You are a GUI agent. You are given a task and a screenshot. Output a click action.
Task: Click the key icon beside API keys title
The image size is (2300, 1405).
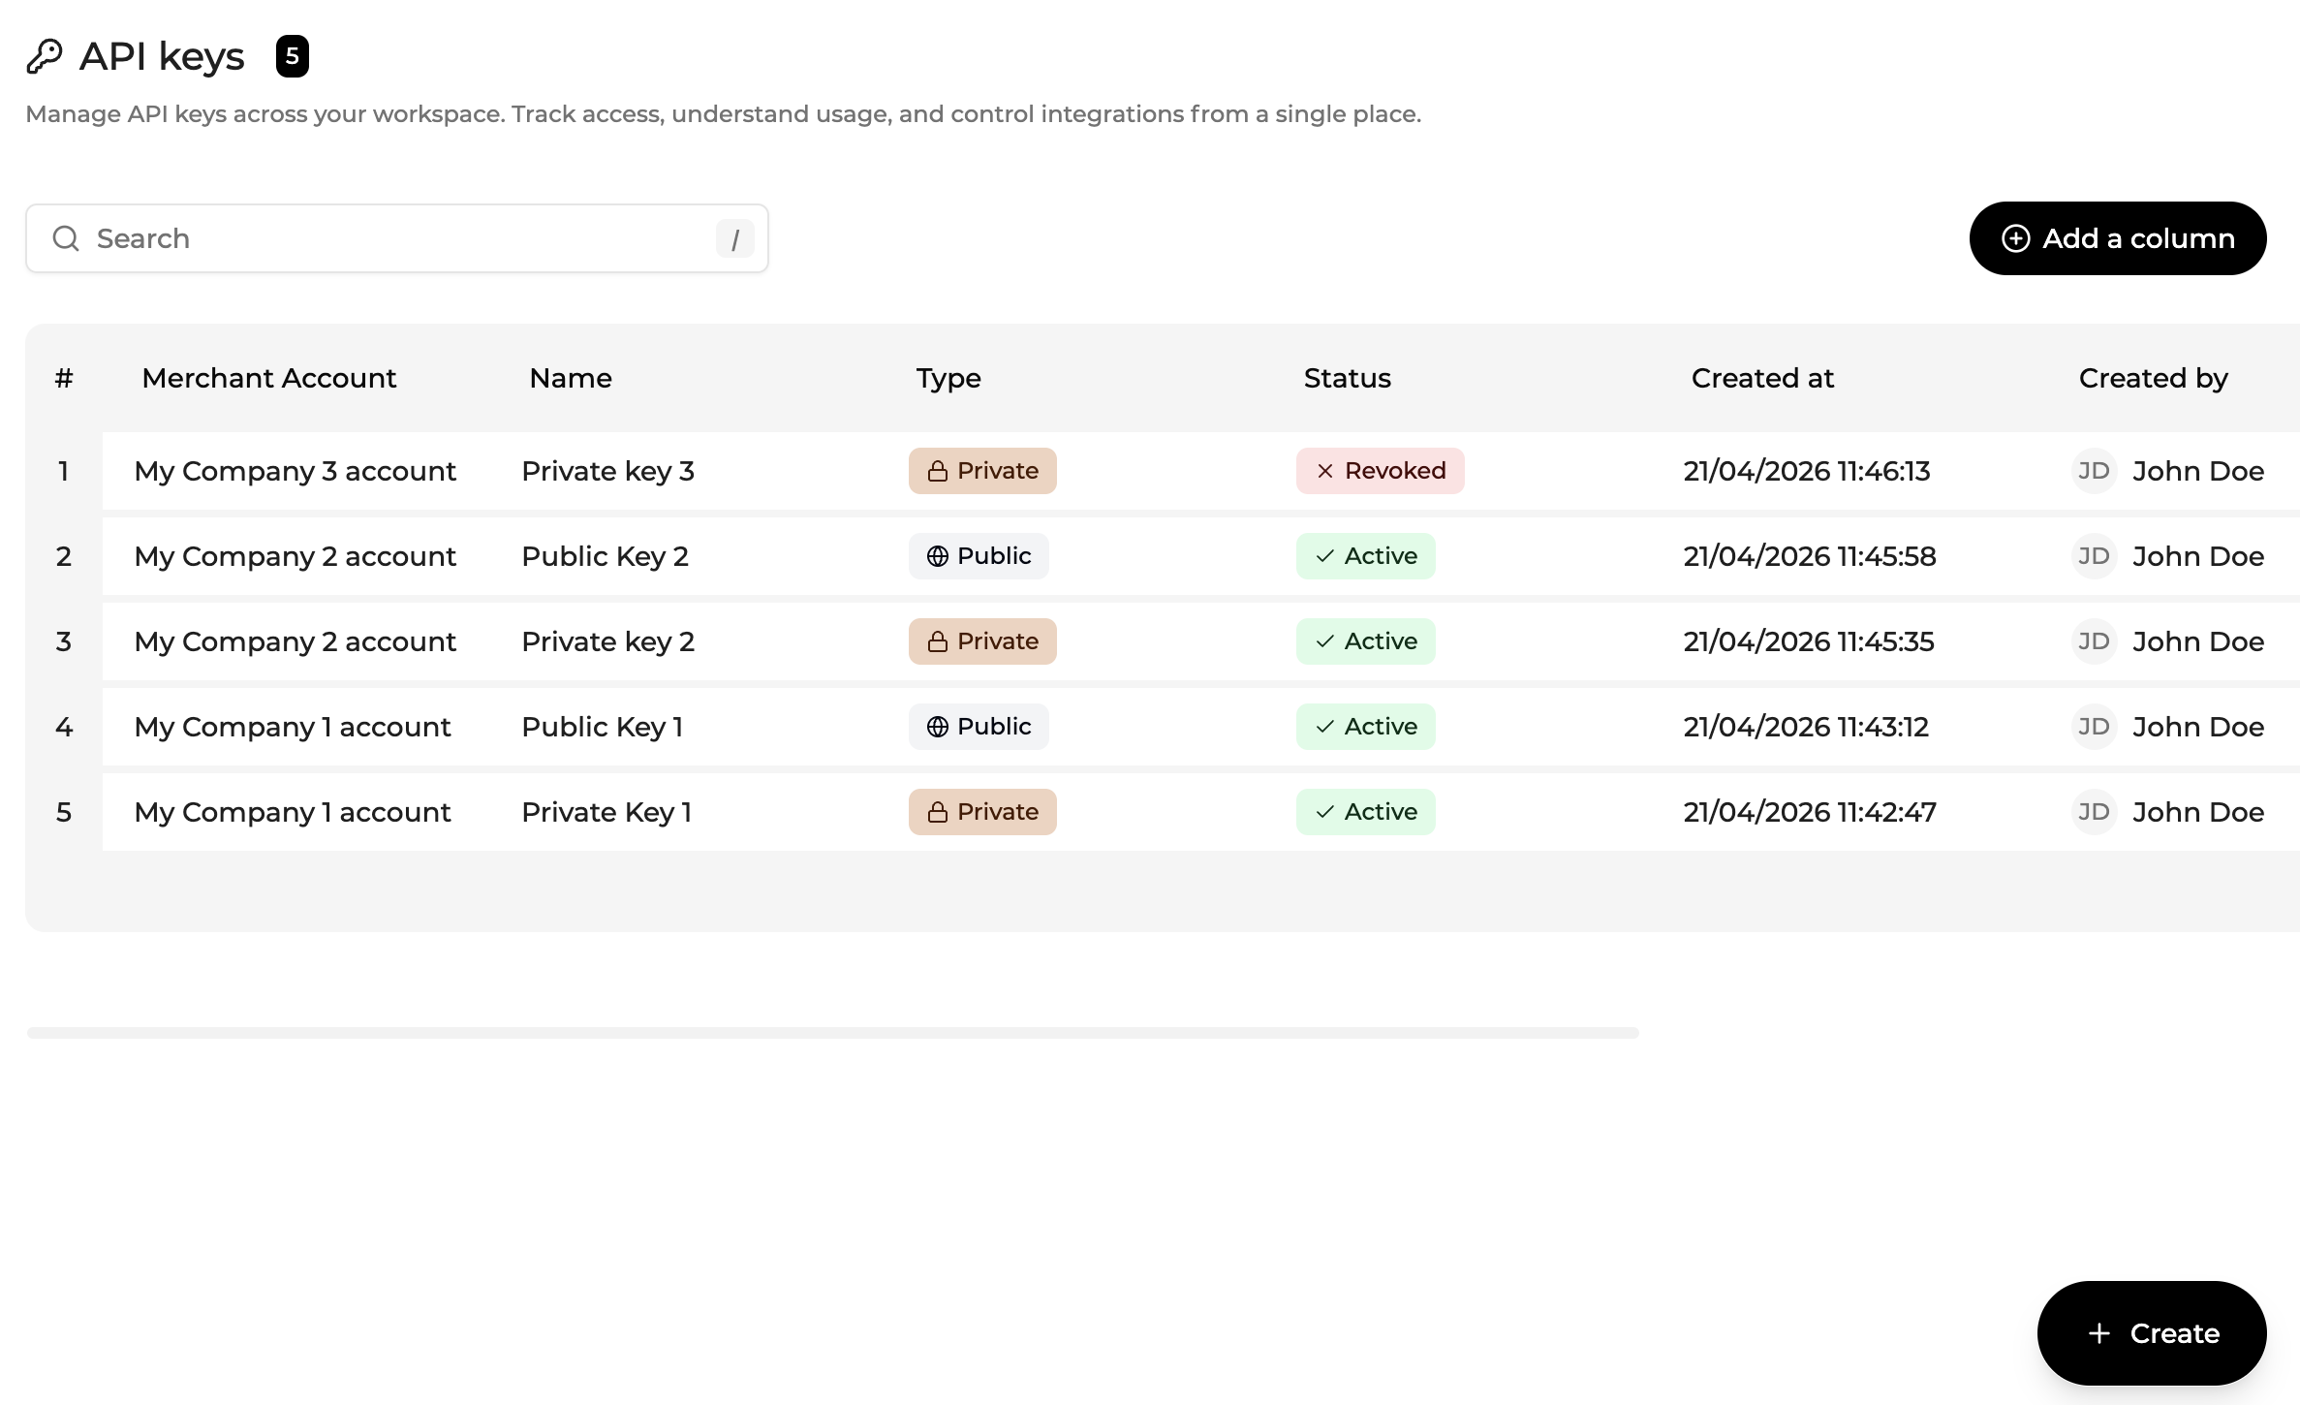pos(45,56)
